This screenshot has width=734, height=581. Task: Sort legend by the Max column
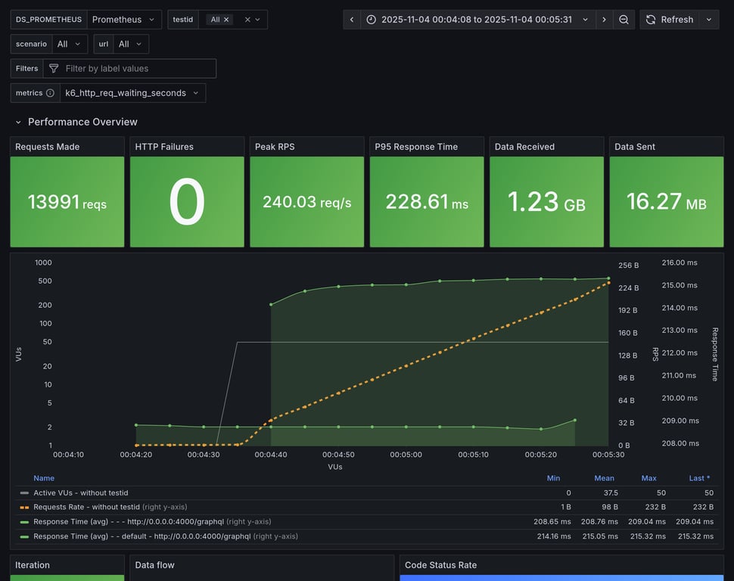(x=648, y=478)
